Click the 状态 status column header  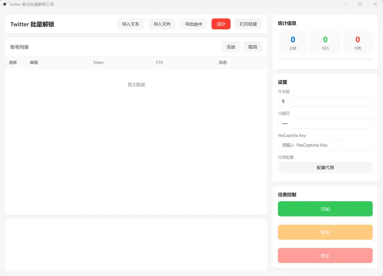[223, 62]
